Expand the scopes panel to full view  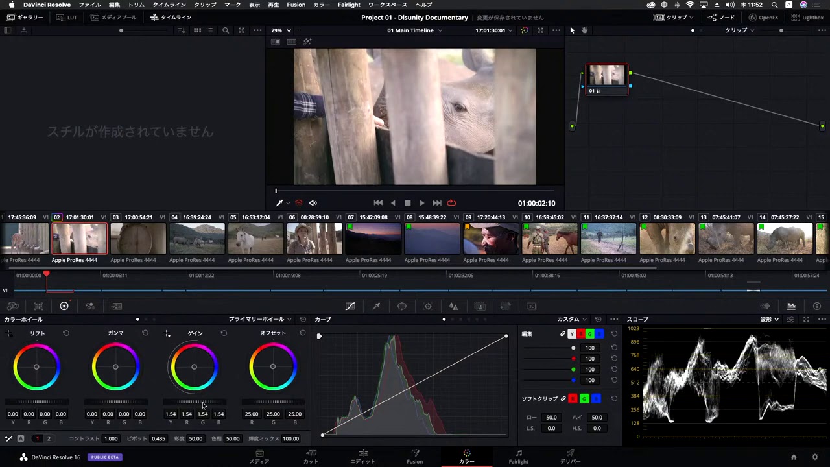tap(806, 320)
